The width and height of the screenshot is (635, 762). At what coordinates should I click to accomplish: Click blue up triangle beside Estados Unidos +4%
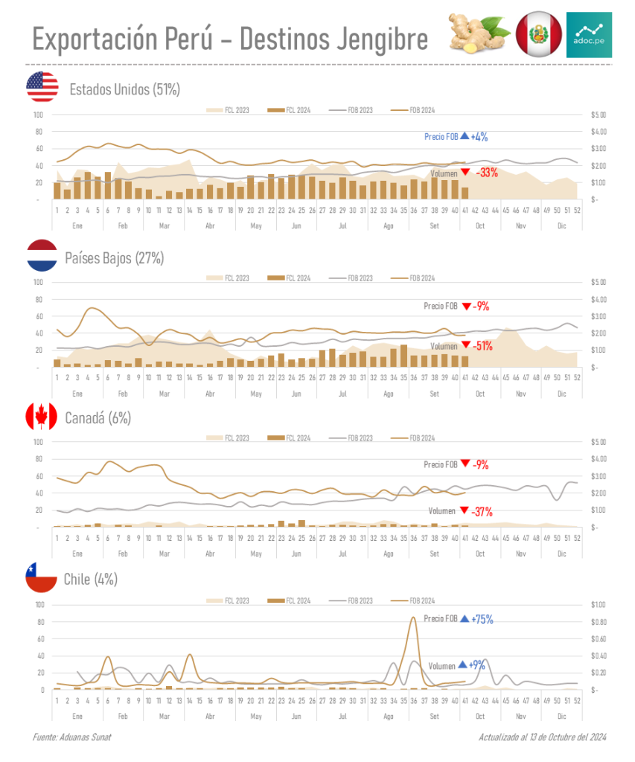[x=464, y=136]
